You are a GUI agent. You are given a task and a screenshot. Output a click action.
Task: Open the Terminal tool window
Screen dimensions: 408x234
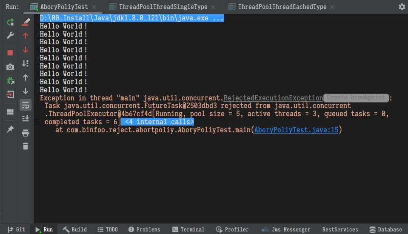point(188,229)
